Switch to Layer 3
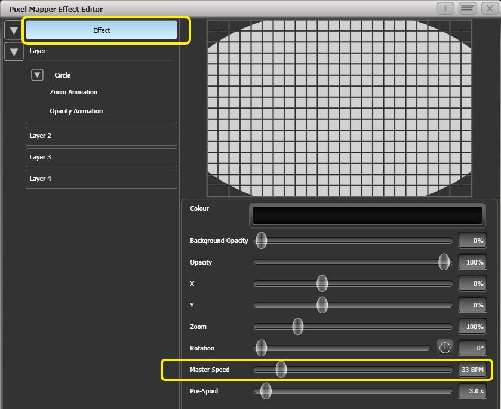Screen dimensions: 501x409 point(101,157)
